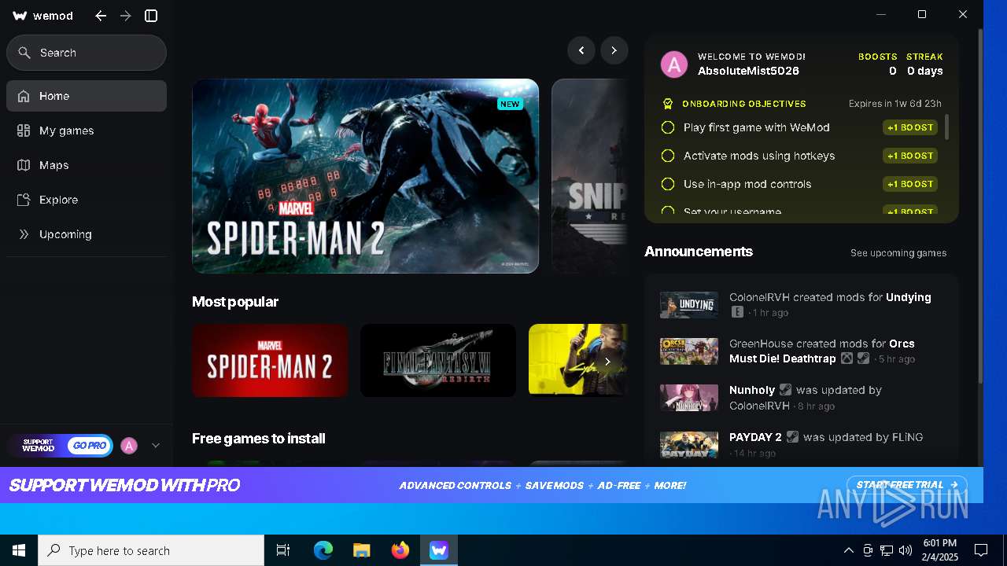Toggle Use in-app mod controls objective

click(x=668, y=184)
